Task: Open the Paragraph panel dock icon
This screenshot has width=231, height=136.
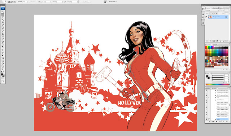Action: [x=203, y=17]
